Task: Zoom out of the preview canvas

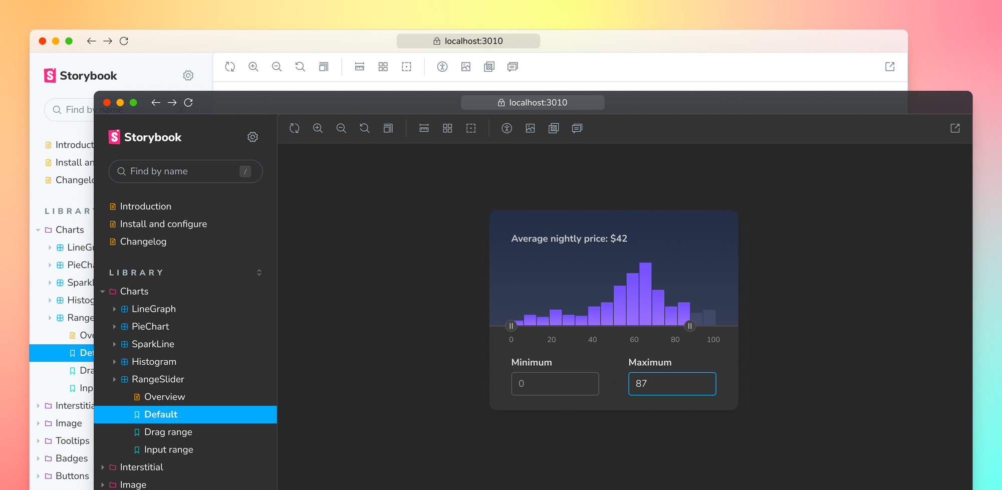Action: coord(341,128)
